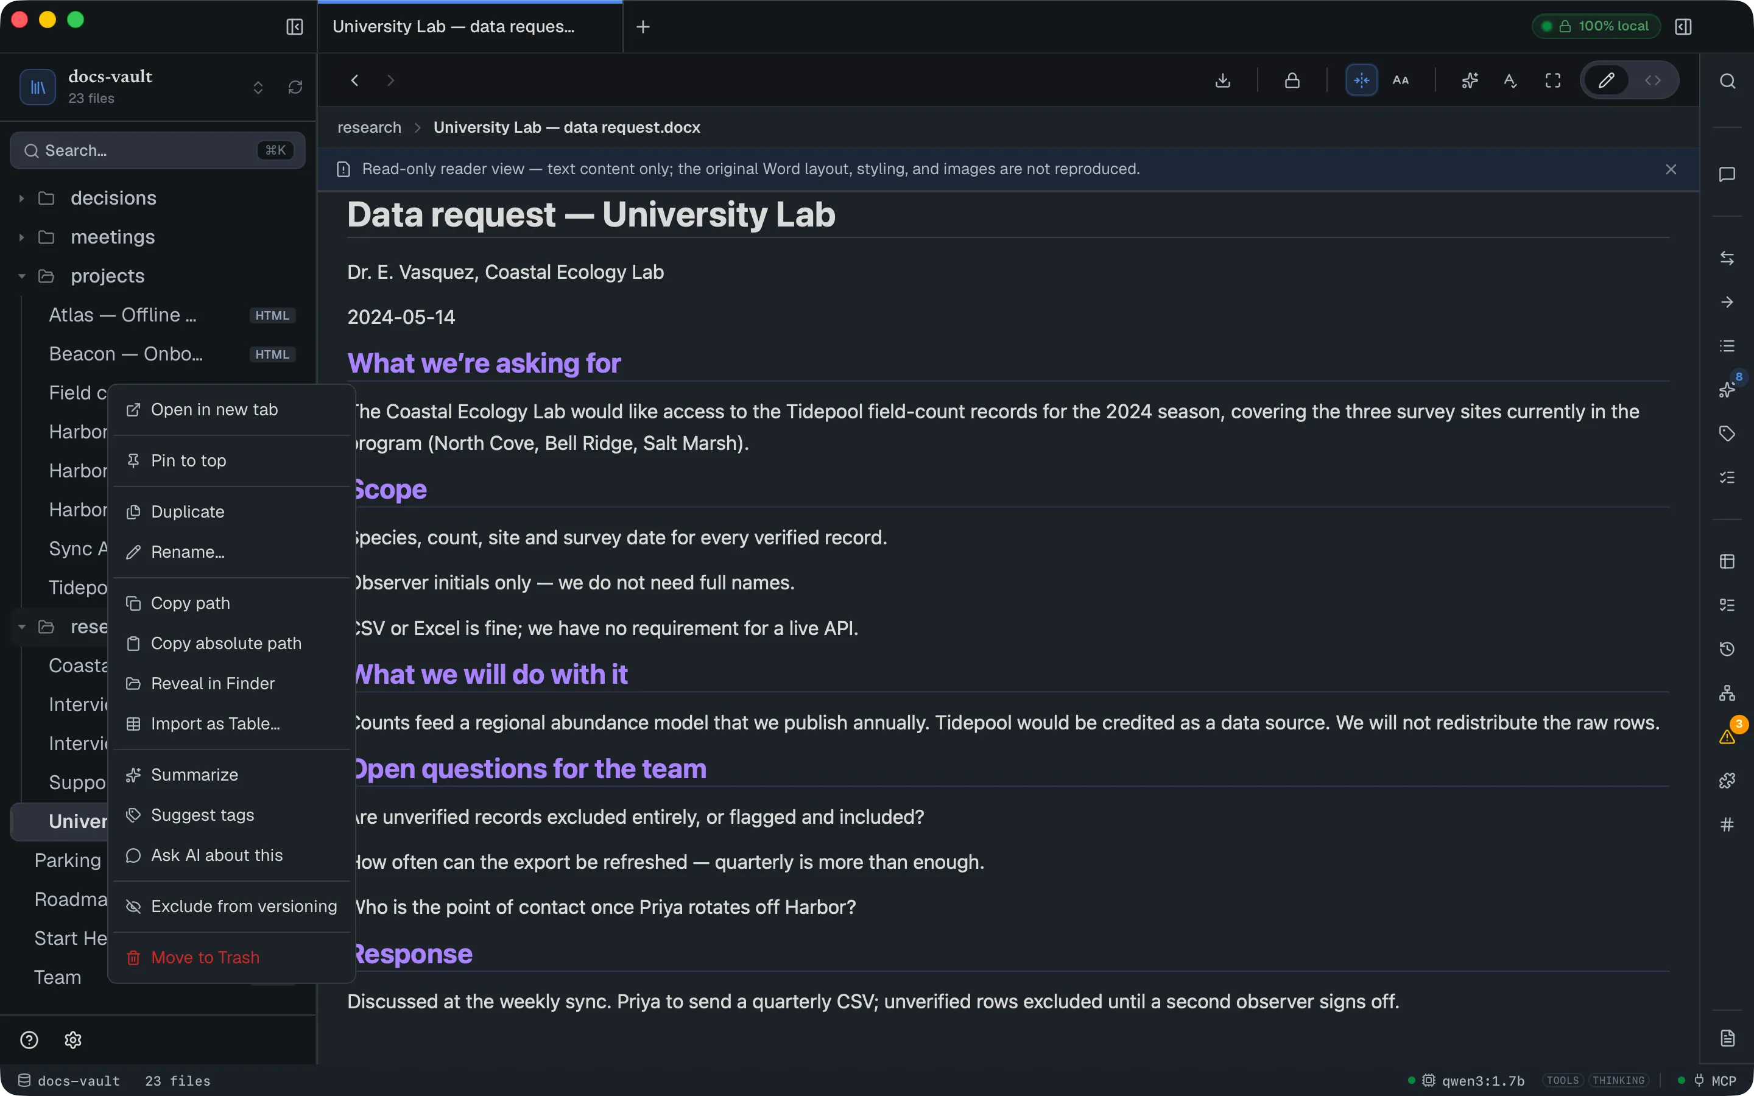Image resolution: width=1754 pixels, height=1096 pixels.
Task: Open the outline list icon
Action: 1727,346
